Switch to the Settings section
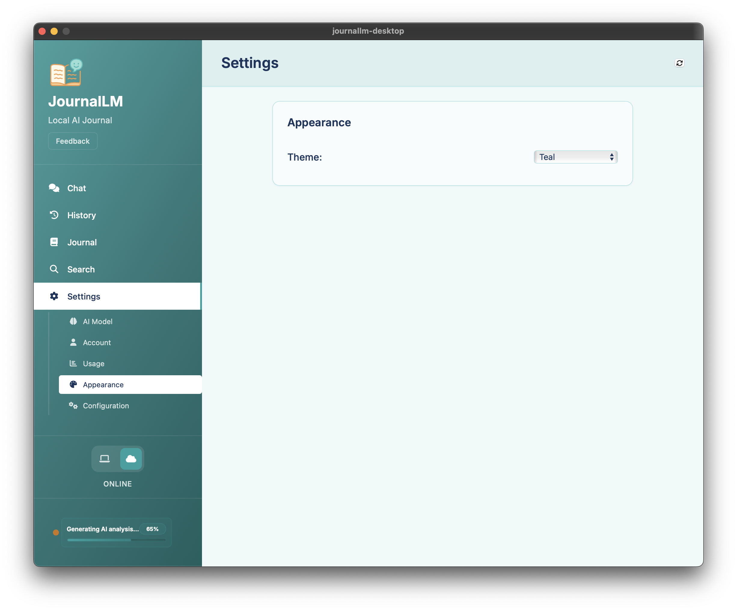 tap(84, 296)
